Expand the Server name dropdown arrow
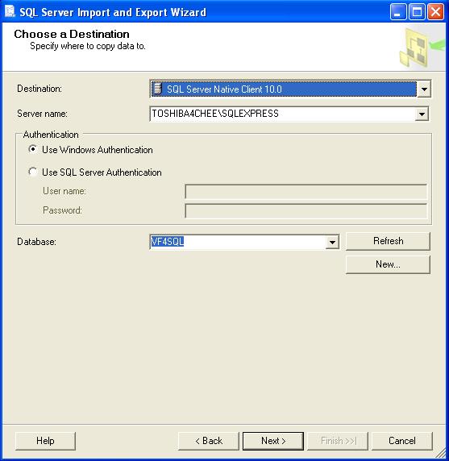449x461 pixels. [422, 114]
